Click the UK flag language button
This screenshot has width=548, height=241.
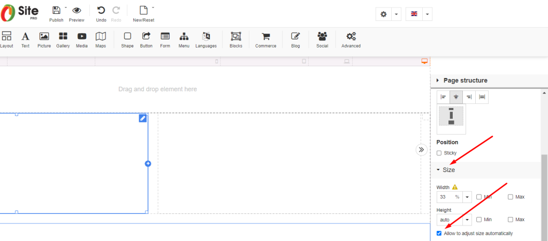coord(414,14)
